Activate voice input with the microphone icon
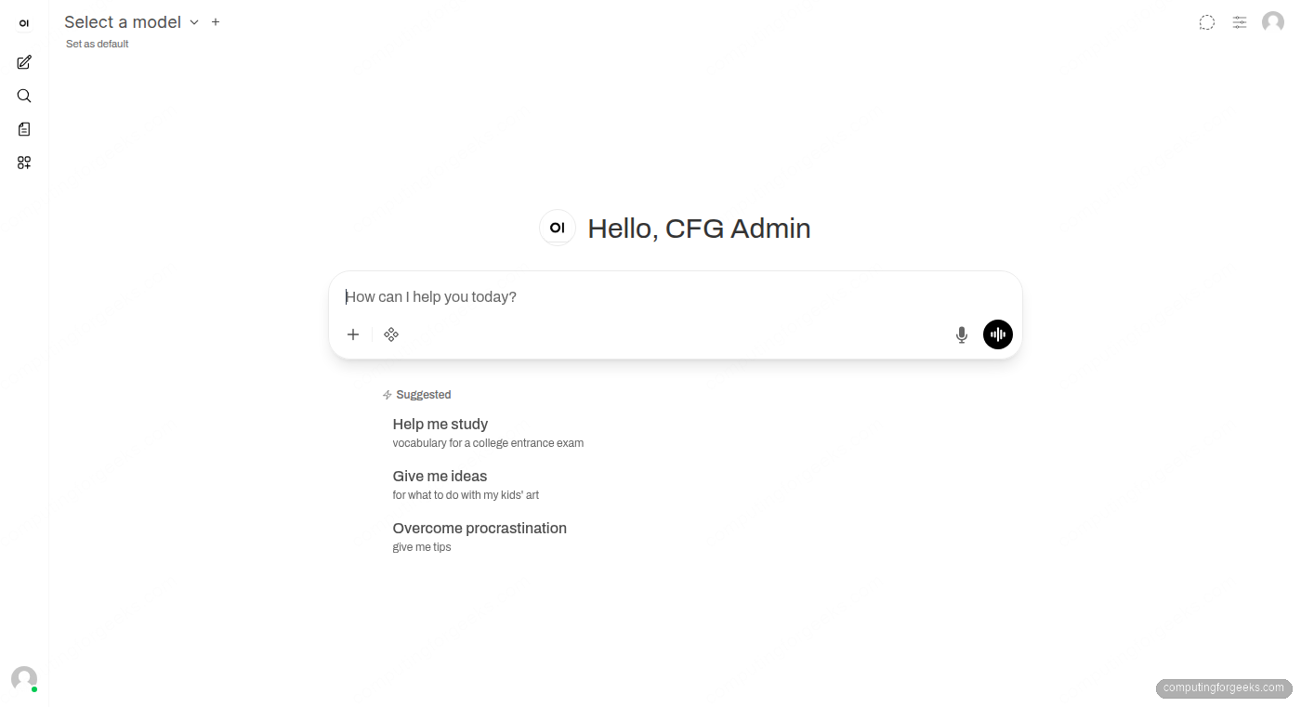Image resolution: width=1301 pixels, height=707 pixels. click(x=961, y=334)
